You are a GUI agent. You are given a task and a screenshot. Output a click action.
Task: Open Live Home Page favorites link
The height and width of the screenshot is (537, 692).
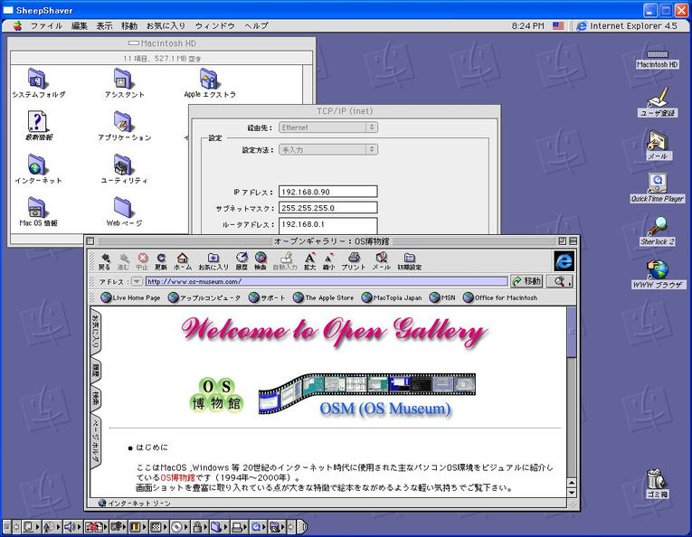click(130, 297)
